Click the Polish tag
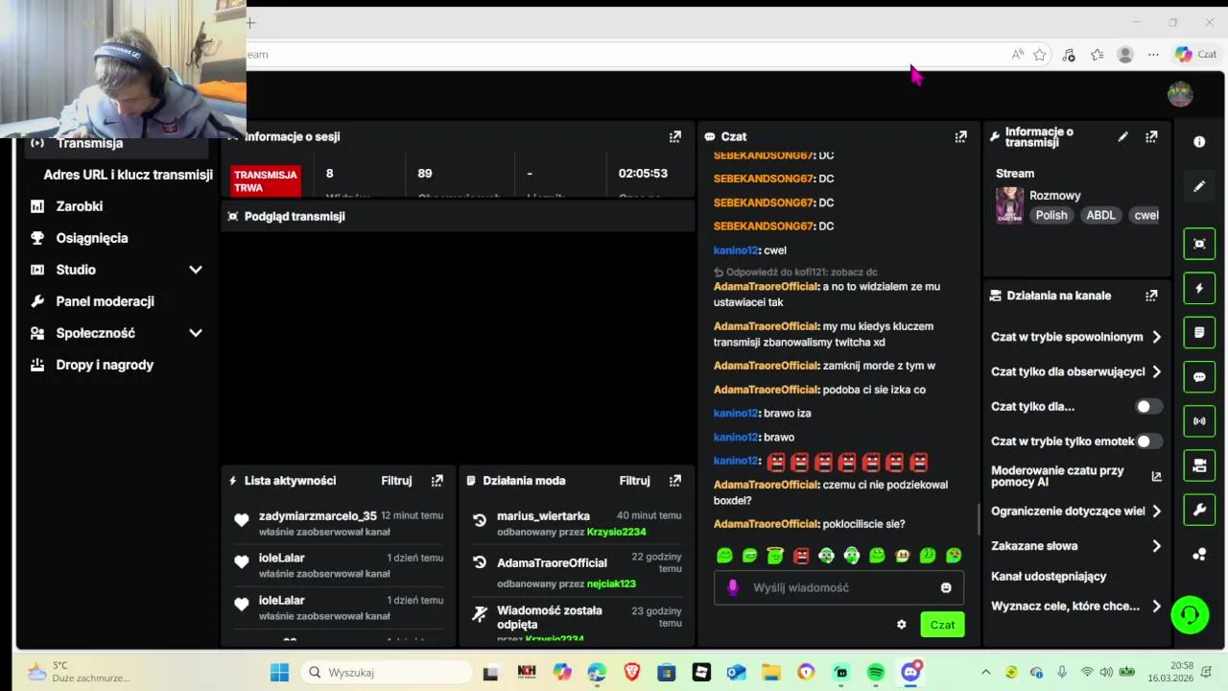 1051,215
